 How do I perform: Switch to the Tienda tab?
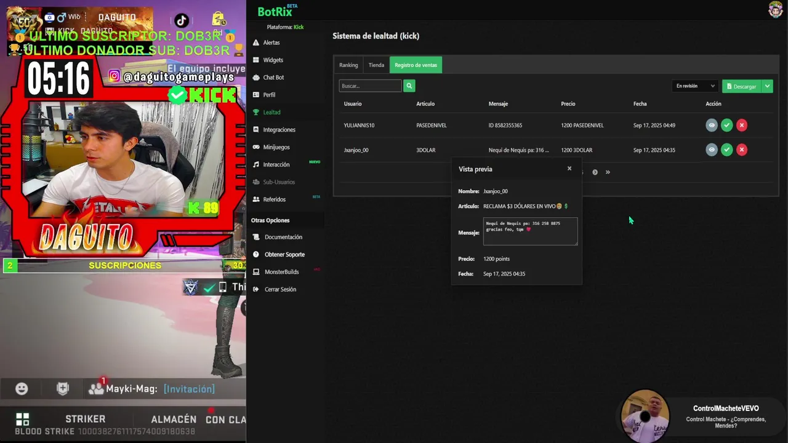pos(376,65)
